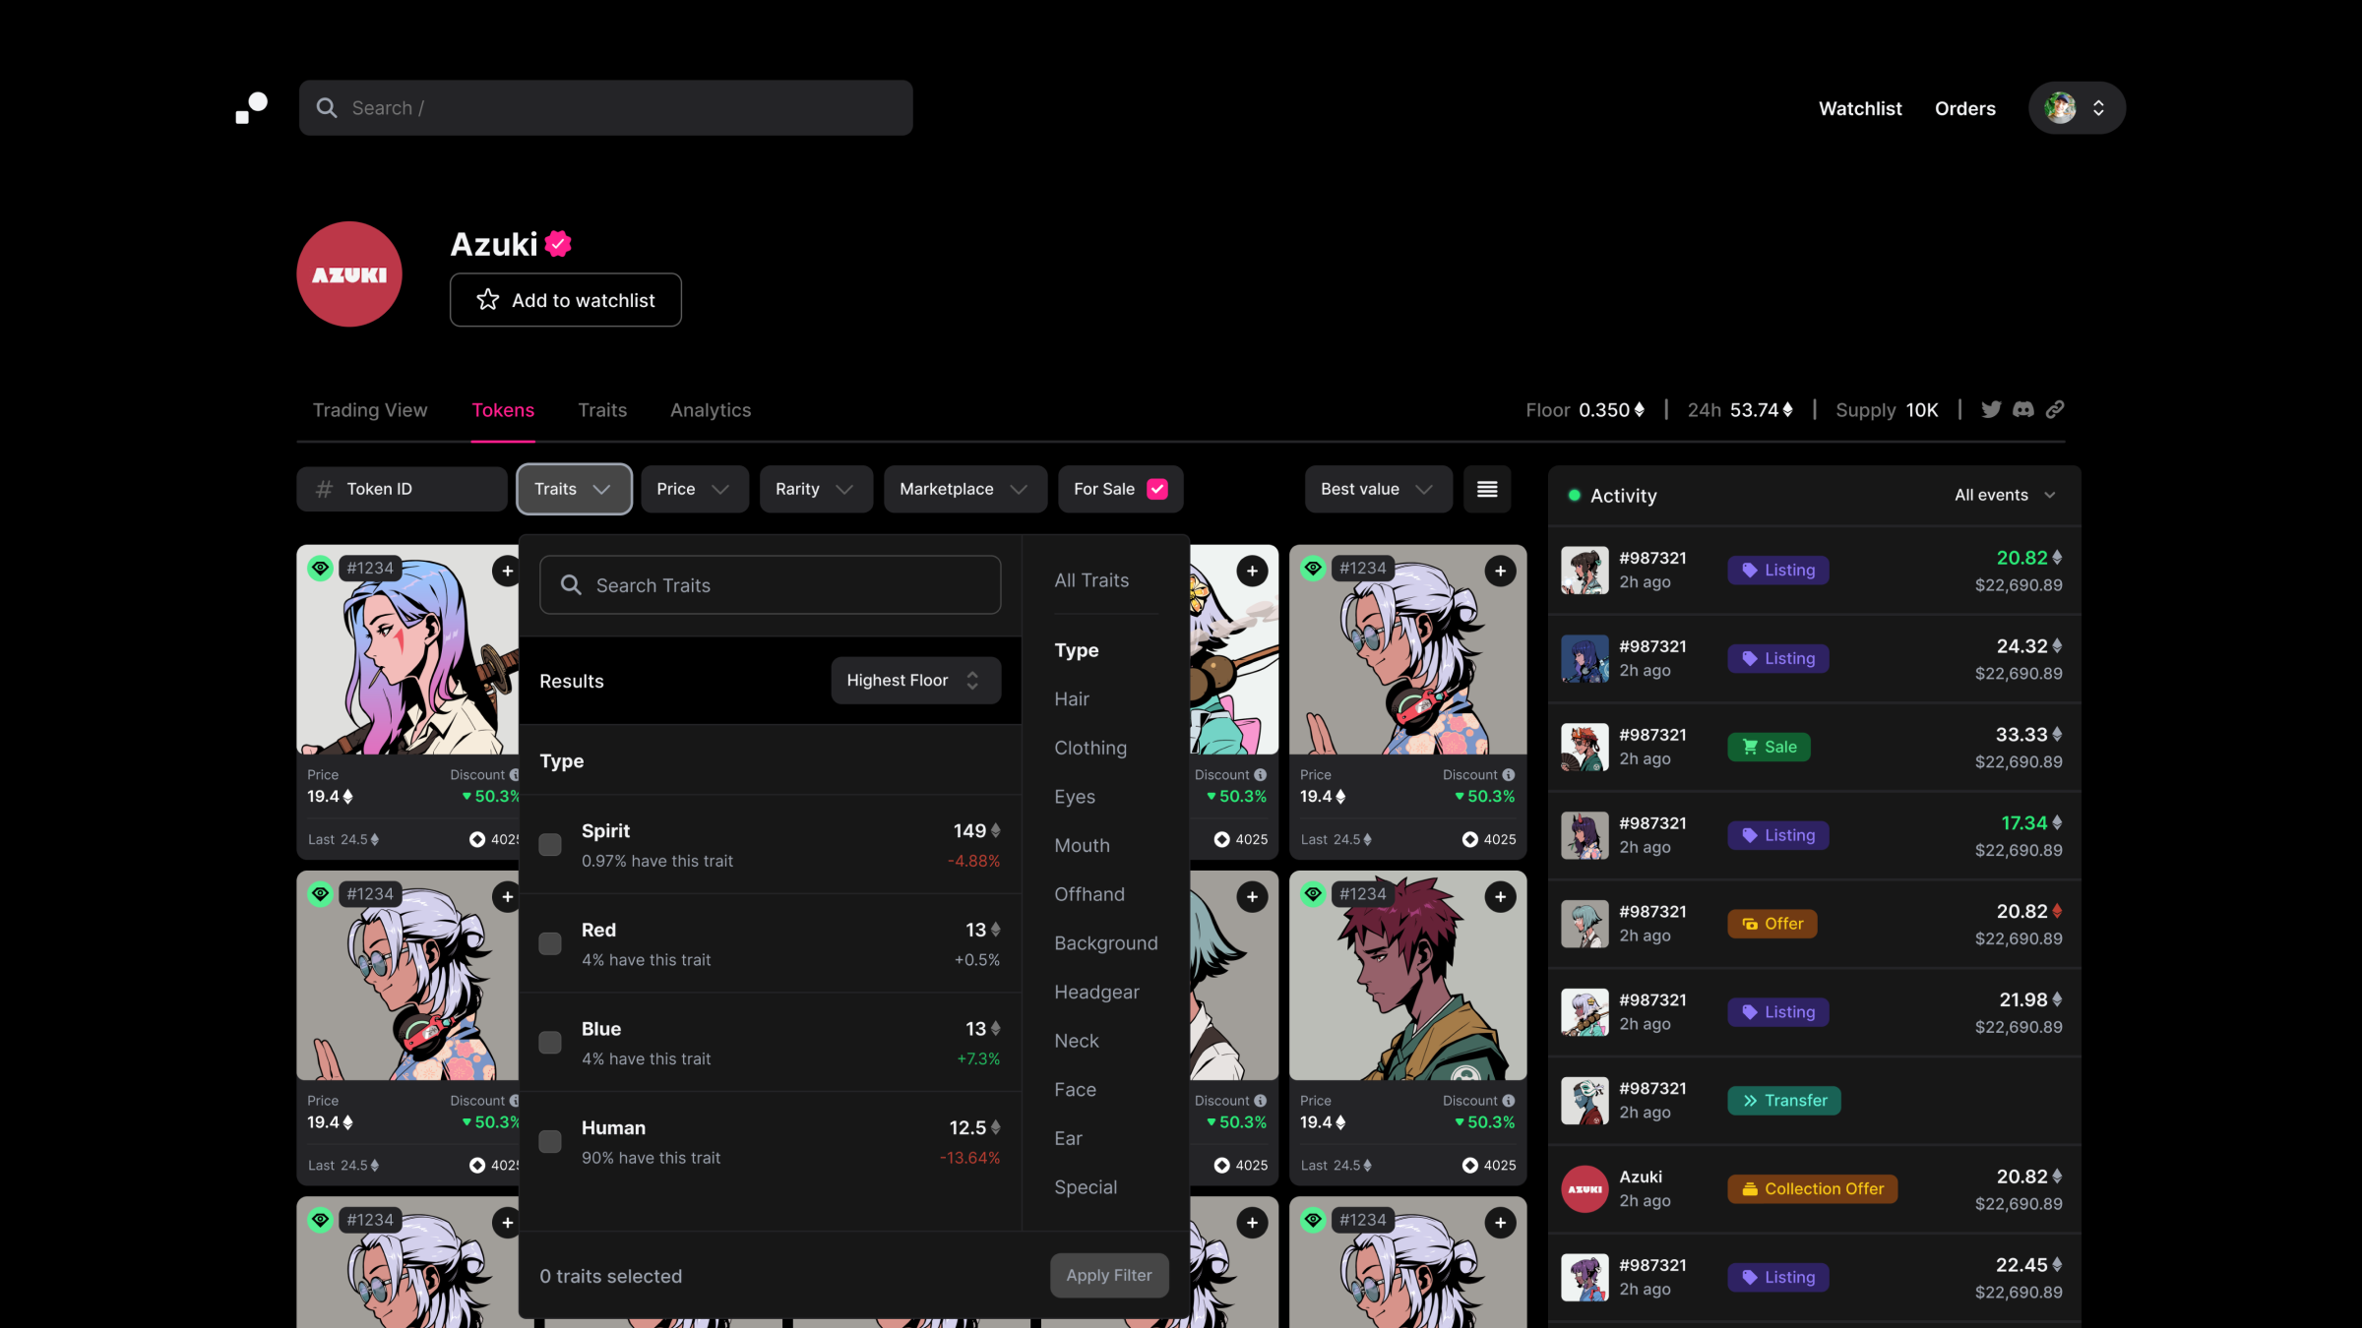Switch to the Trading View tab
Screen dimensions: 2362x1328
(x=370, y=410)
